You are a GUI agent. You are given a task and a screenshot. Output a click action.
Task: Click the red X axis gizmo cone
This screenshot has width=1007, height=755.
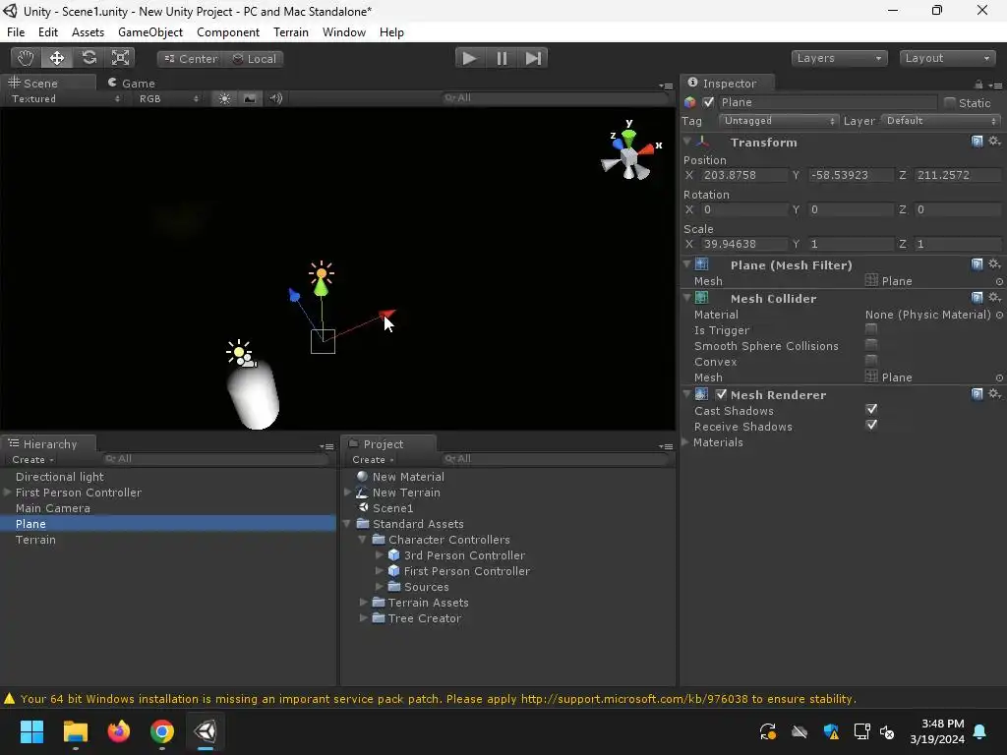coord(647,149)
